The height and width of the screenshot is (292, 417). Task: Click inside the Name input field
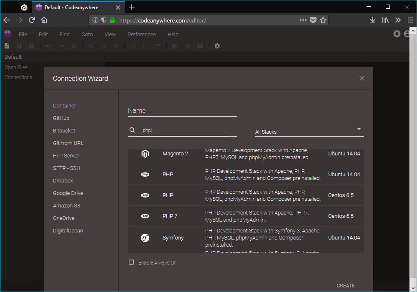pyautogui.click(x=182, y=110)
